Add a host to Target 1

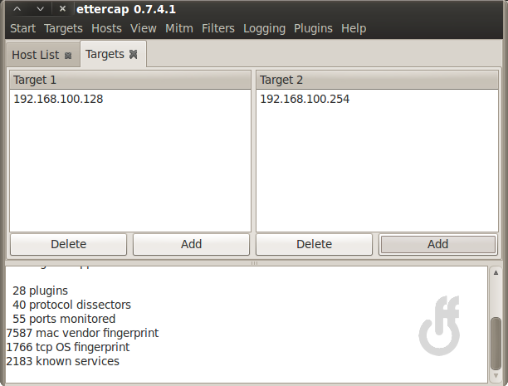(x=191, y=244)
